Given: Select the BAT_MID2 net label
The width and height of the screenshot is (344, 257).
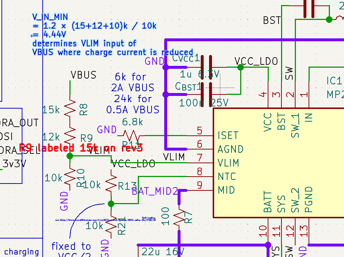Looking at the screenshot, I should [155, 191].
